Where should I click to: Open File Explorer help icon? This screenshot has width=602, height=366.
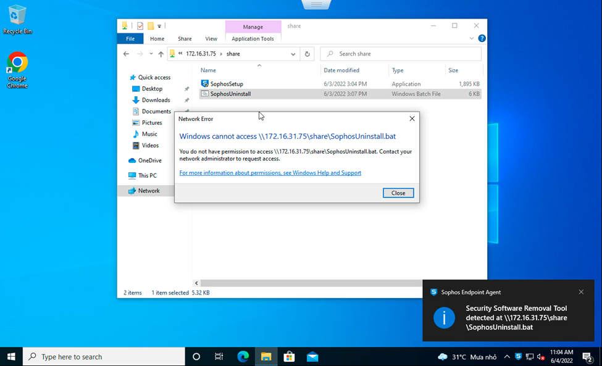pos(482,38)
